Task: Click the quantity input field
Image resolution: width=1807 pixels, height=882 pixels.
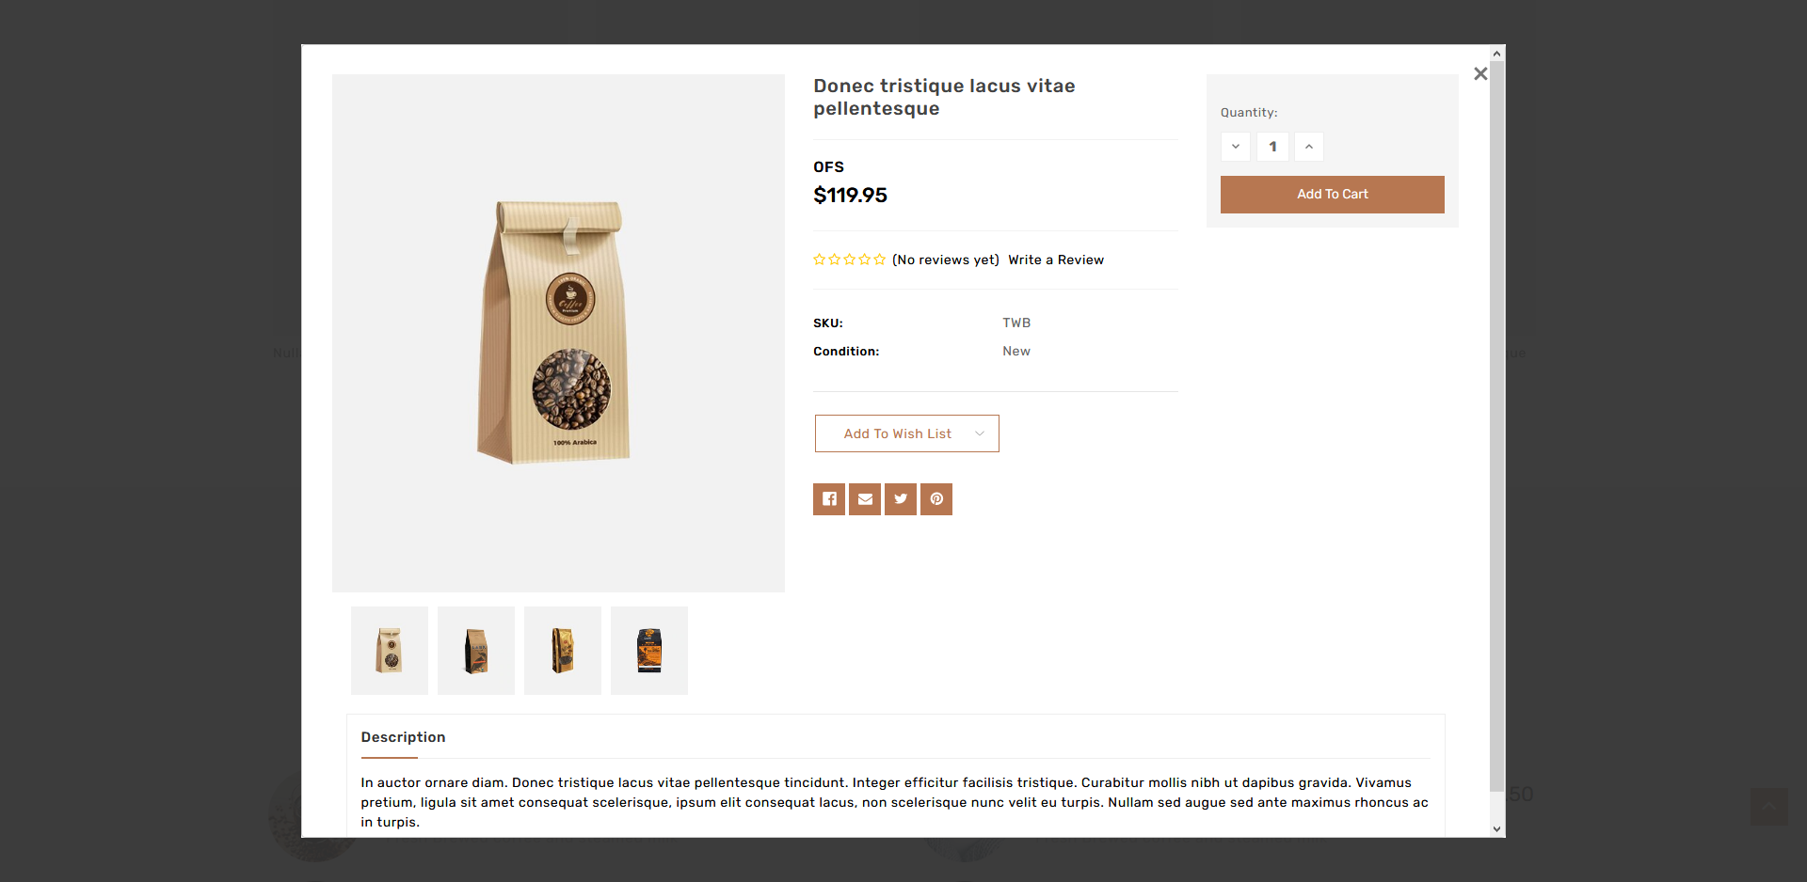Action: point(1272,147)
